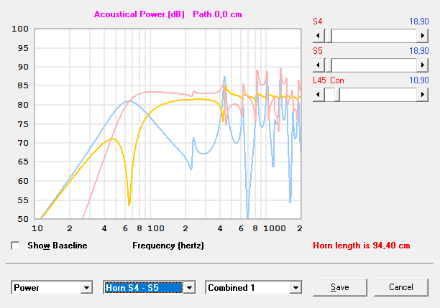Click the red S5 label
Screen dimensions: 440x308
(318, 51)
